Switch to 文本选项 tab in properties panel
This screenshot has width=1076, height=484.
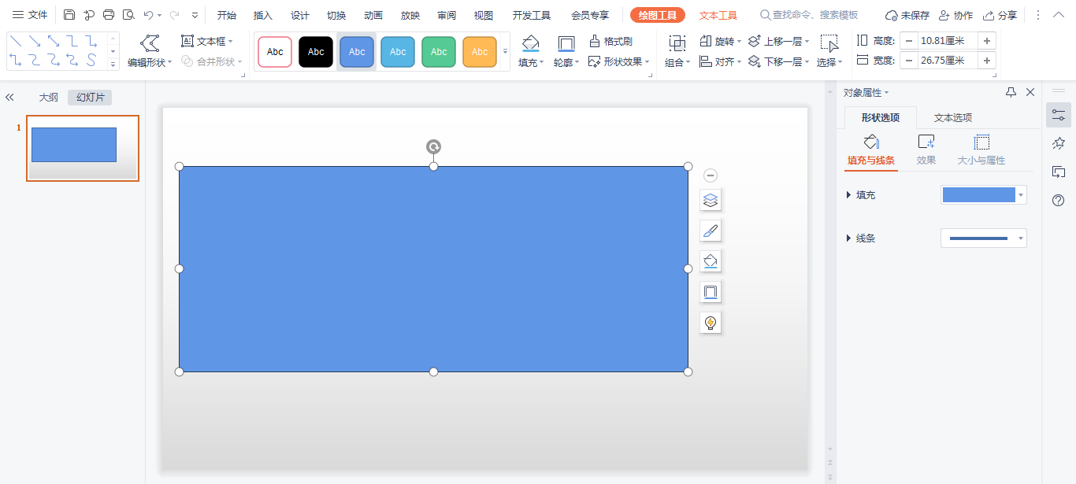953,117
